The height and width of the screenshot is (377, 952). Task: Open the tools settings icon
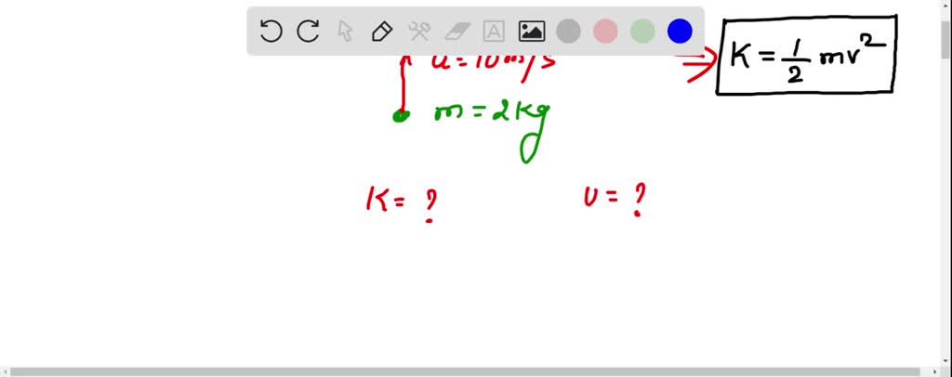(419, 31)
